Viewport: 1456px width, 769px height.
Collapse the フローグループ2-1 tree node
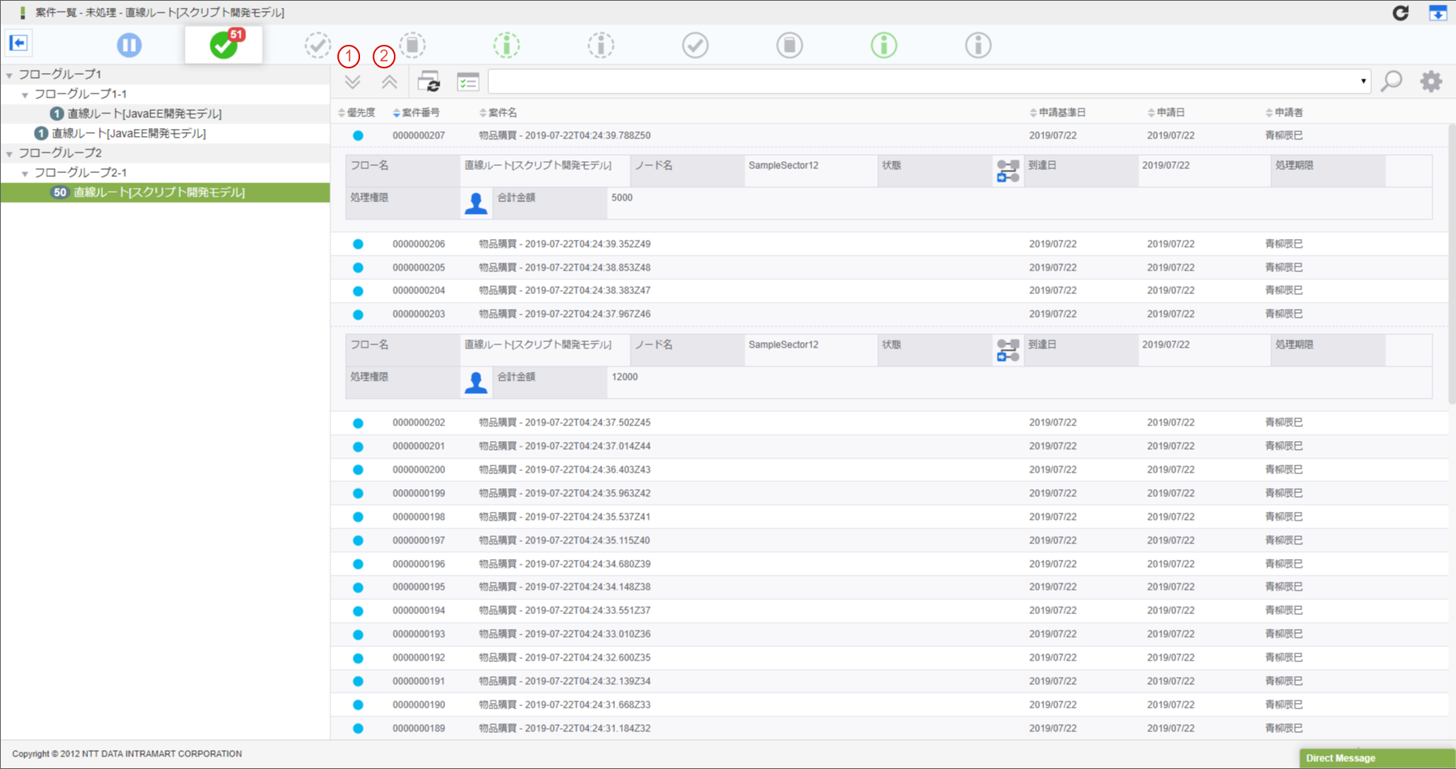(x=25, y=173)
